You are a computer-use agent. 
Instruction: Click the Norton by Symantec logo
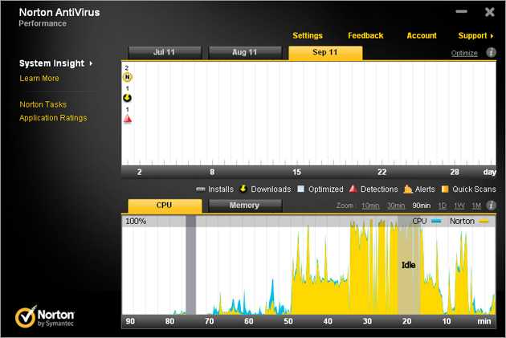(44, 316)
